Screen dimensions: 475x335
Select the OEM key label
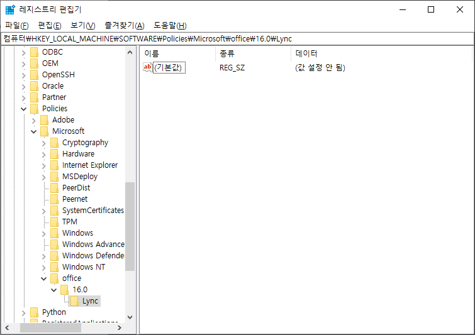[x=50, y=63]
